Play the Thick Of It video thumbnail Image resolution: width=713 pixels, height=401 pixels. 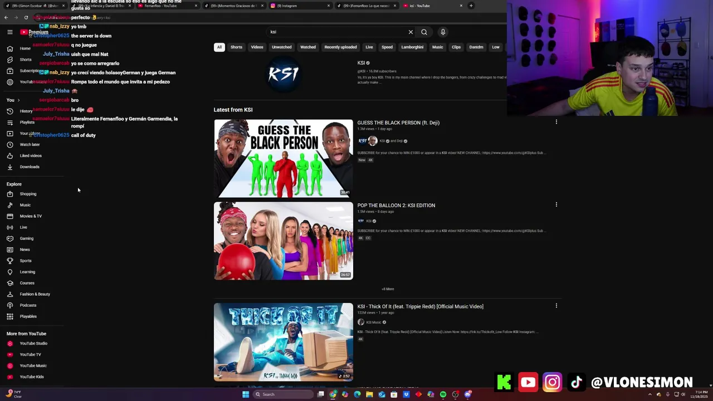(x=284, y=342)
